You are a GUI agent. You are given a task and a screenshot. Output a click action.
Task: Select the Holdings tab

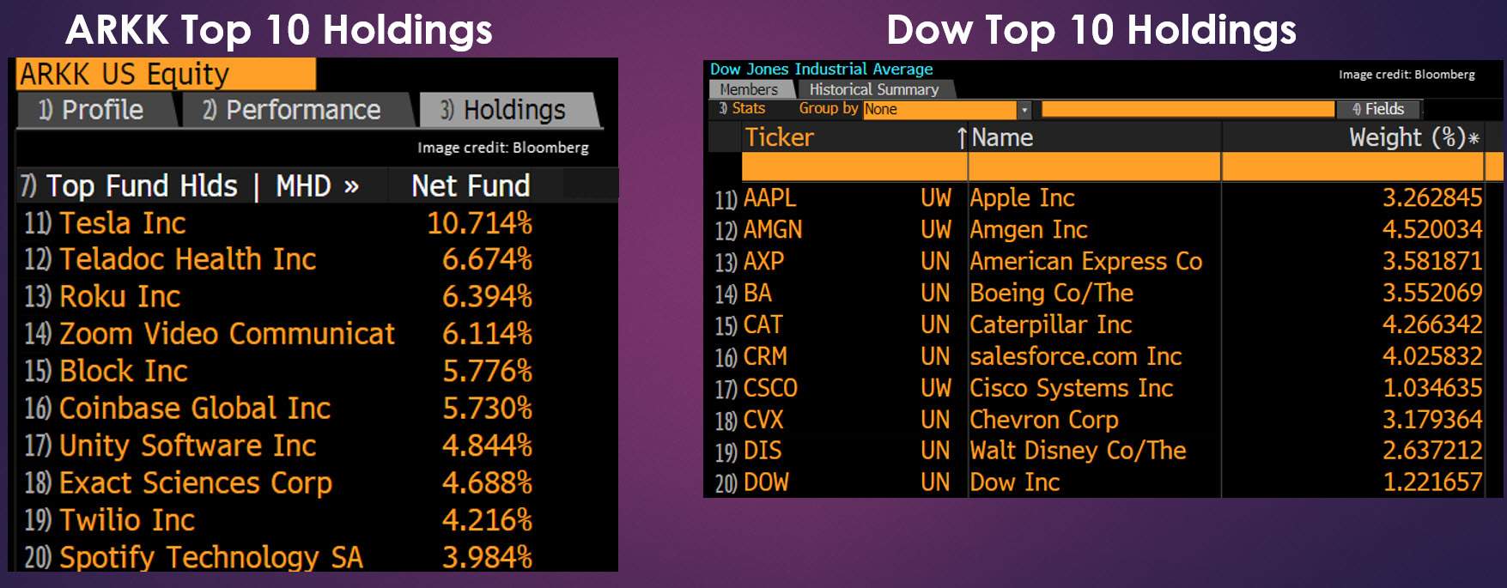[x=505, y=110]
